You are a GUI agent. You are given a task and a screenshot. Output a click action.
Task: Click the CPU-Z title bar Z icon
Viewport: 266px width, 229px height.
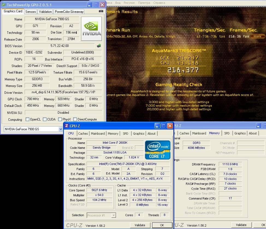[x=67, y=126]
